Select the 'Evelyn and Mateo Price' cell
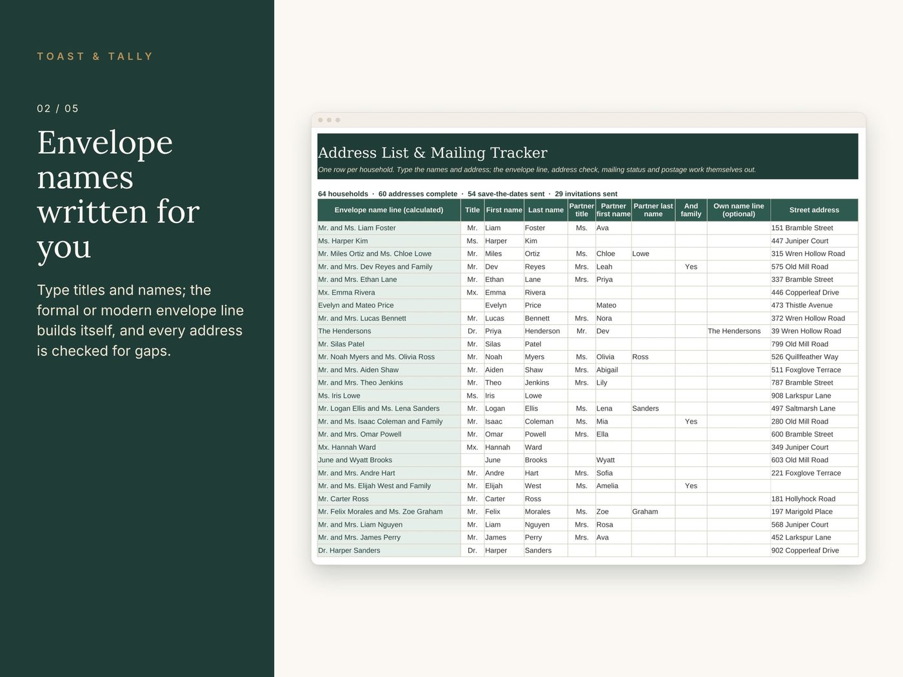Viewport: 903px width, 677px height. point(389,306)
